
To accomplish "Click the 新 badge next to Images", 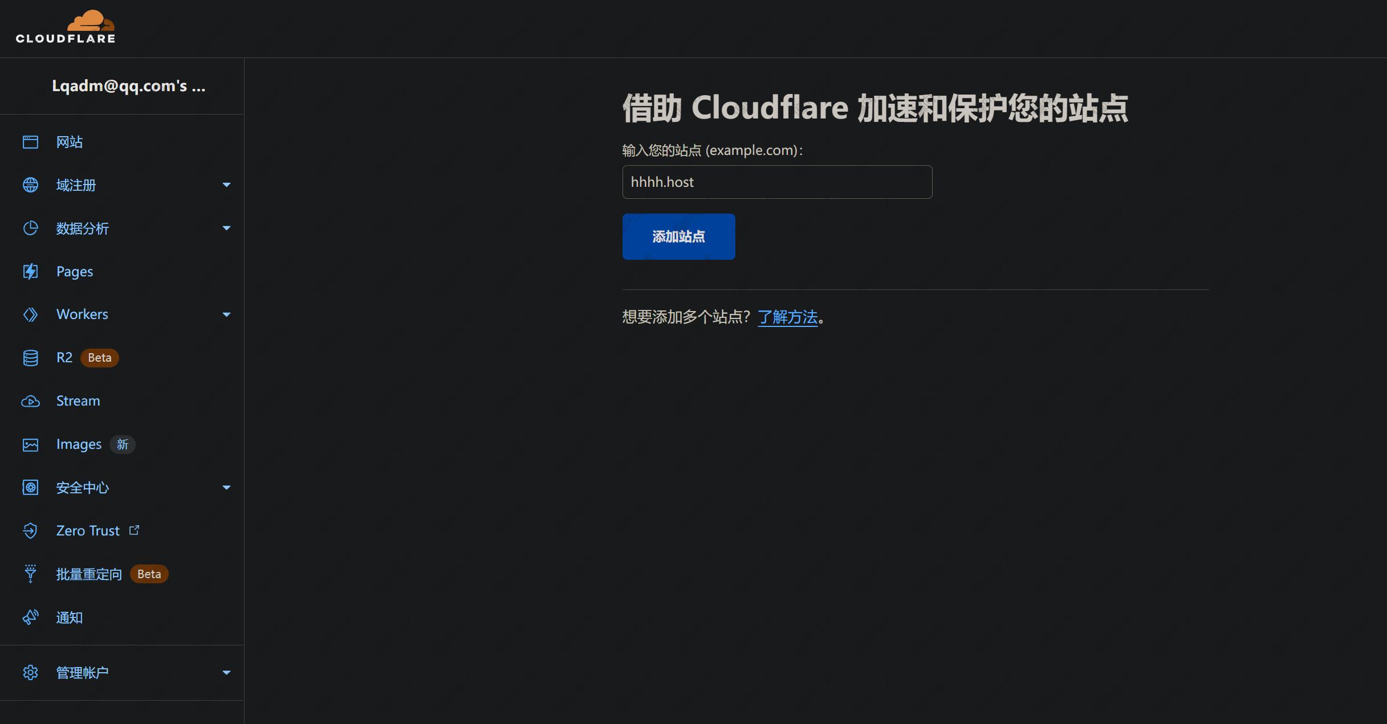I will (122, 444).
